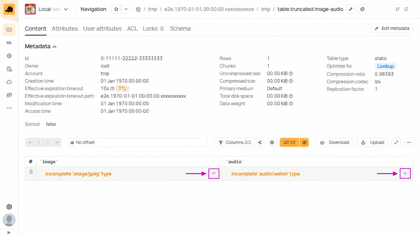
Task: Open fullscreen table view icon
Action: pos(396,142)
